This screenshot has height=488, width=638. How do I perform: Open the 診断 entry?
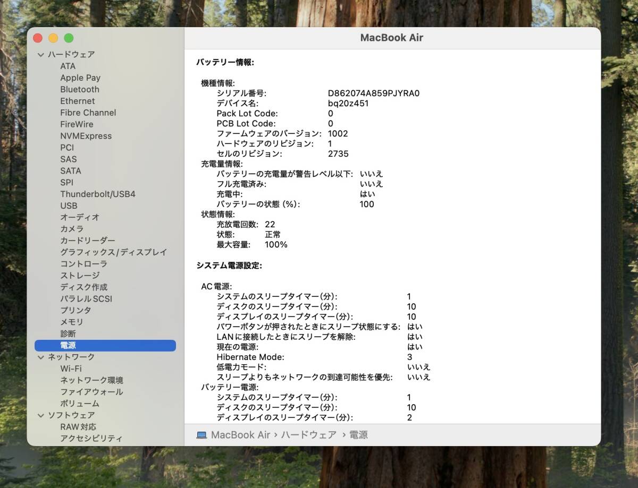pos(68,334)
